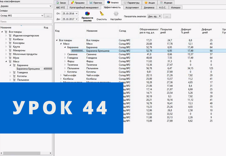Screen dimensions: 226x156
Task: Click cart icon next to Пельмени in left tree
Action: (14, 80)
